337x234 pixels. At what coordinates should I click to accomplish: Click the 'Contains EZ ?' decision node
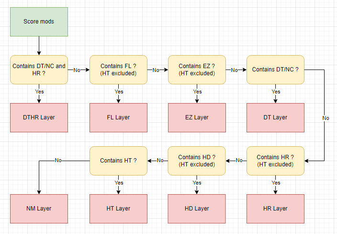[197, 70]
